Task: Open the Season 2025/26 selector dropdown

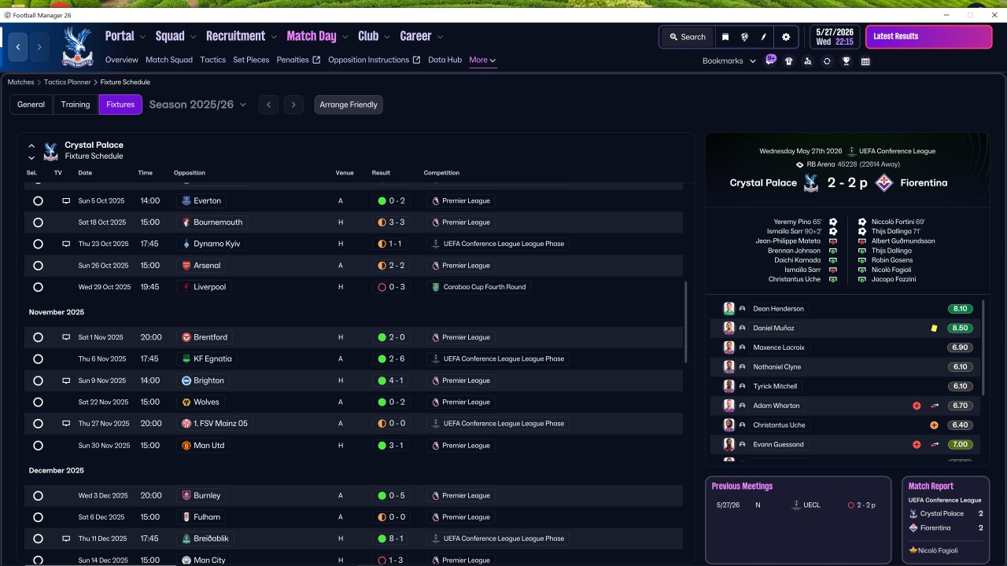Action: 197,105
